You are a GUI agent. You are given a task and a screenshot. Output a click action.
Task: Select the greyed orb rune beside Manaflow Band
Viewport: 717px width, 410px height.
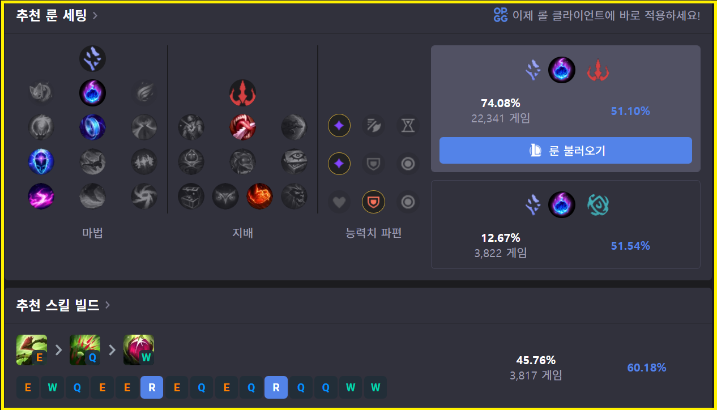tap(41, 127)
